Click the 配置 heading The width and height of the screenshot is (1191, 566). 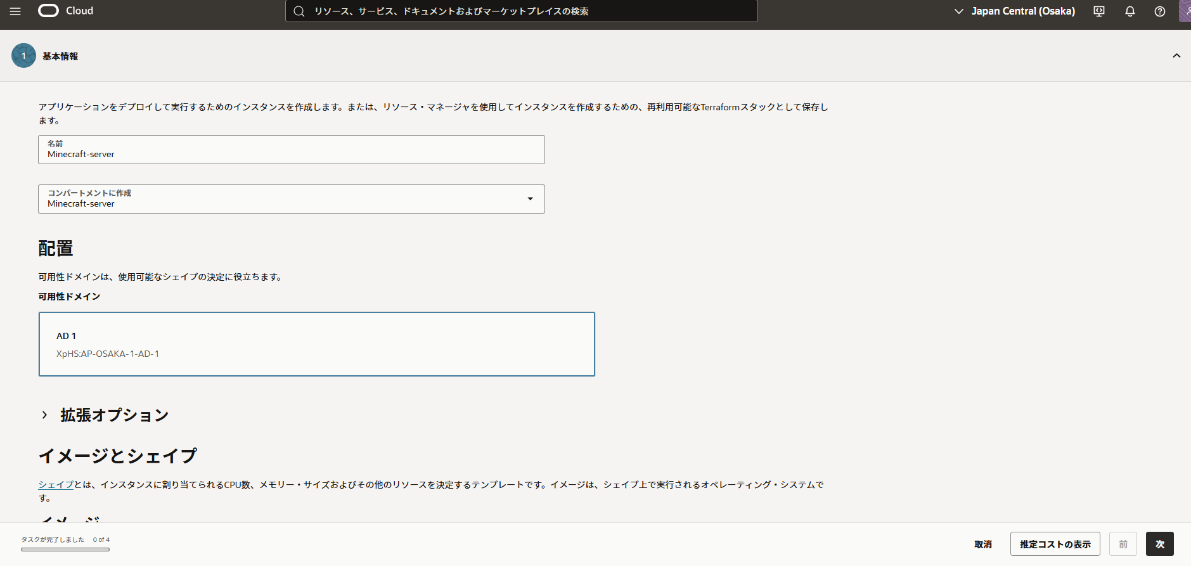(x=56, y=248)
